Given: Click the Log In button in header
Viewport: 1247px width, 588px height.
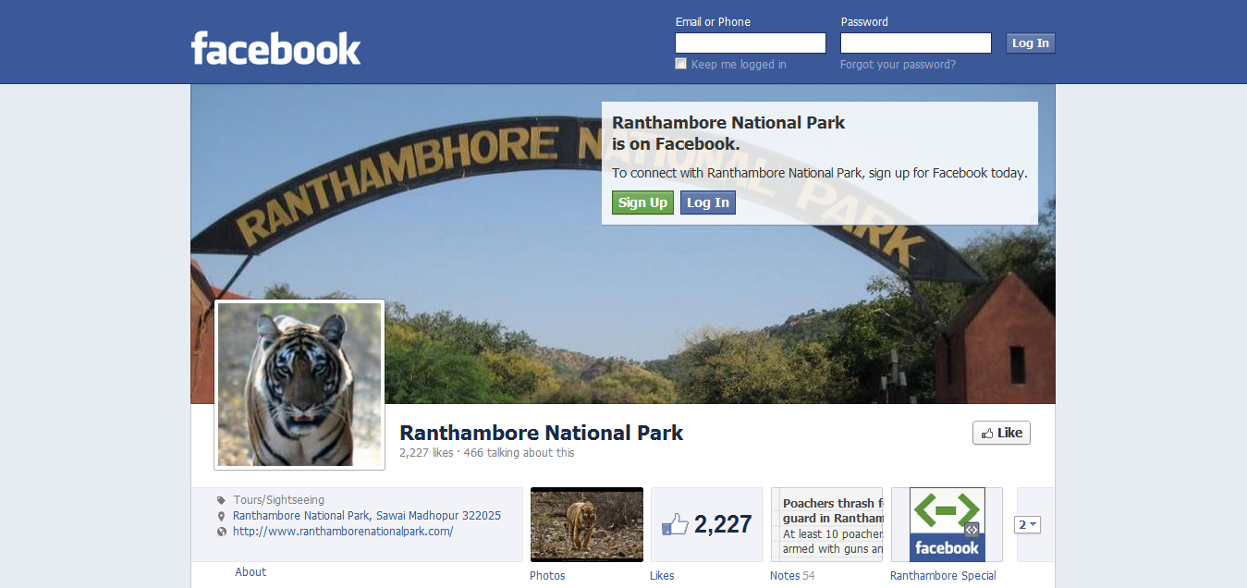Looking at the screenshot, I should point(1031,43).
